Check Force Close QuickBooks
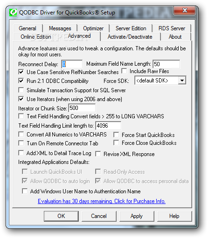The height and width of the screenshot is (238, 208). click(116, 143)
